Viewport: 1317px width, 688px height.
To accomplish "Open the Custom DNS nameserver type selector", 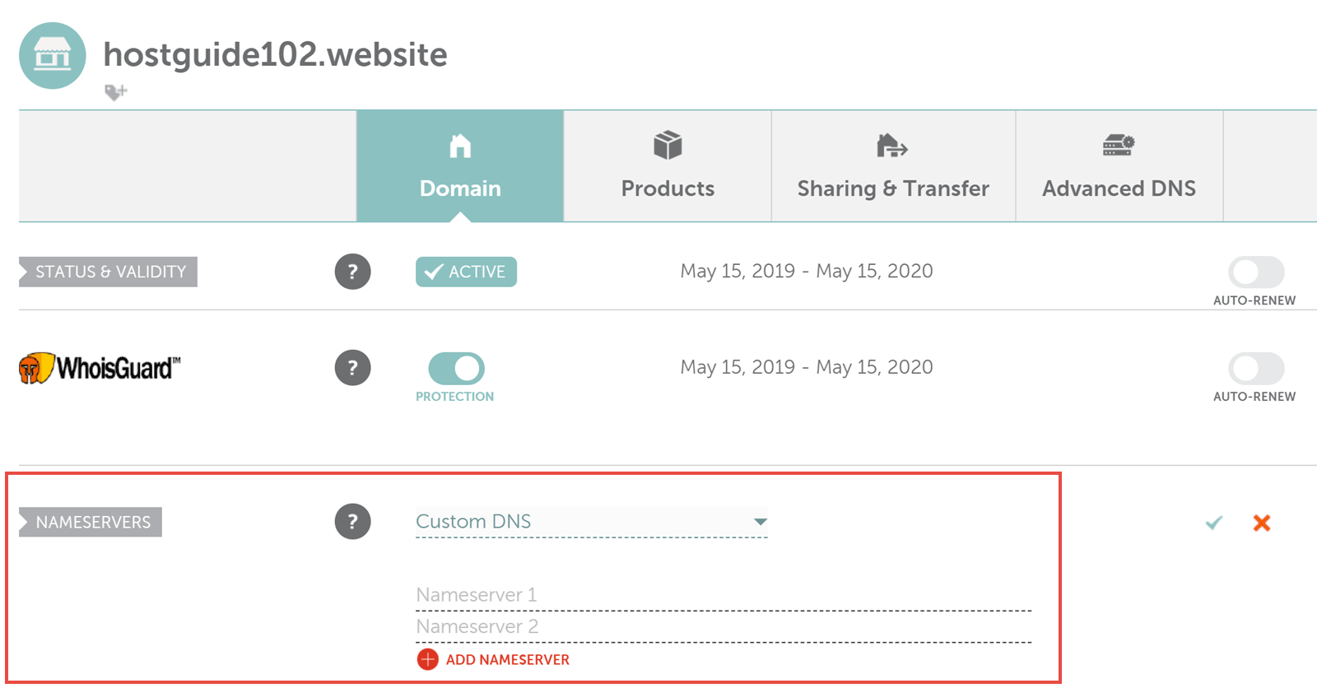I will tap(592, 522).
